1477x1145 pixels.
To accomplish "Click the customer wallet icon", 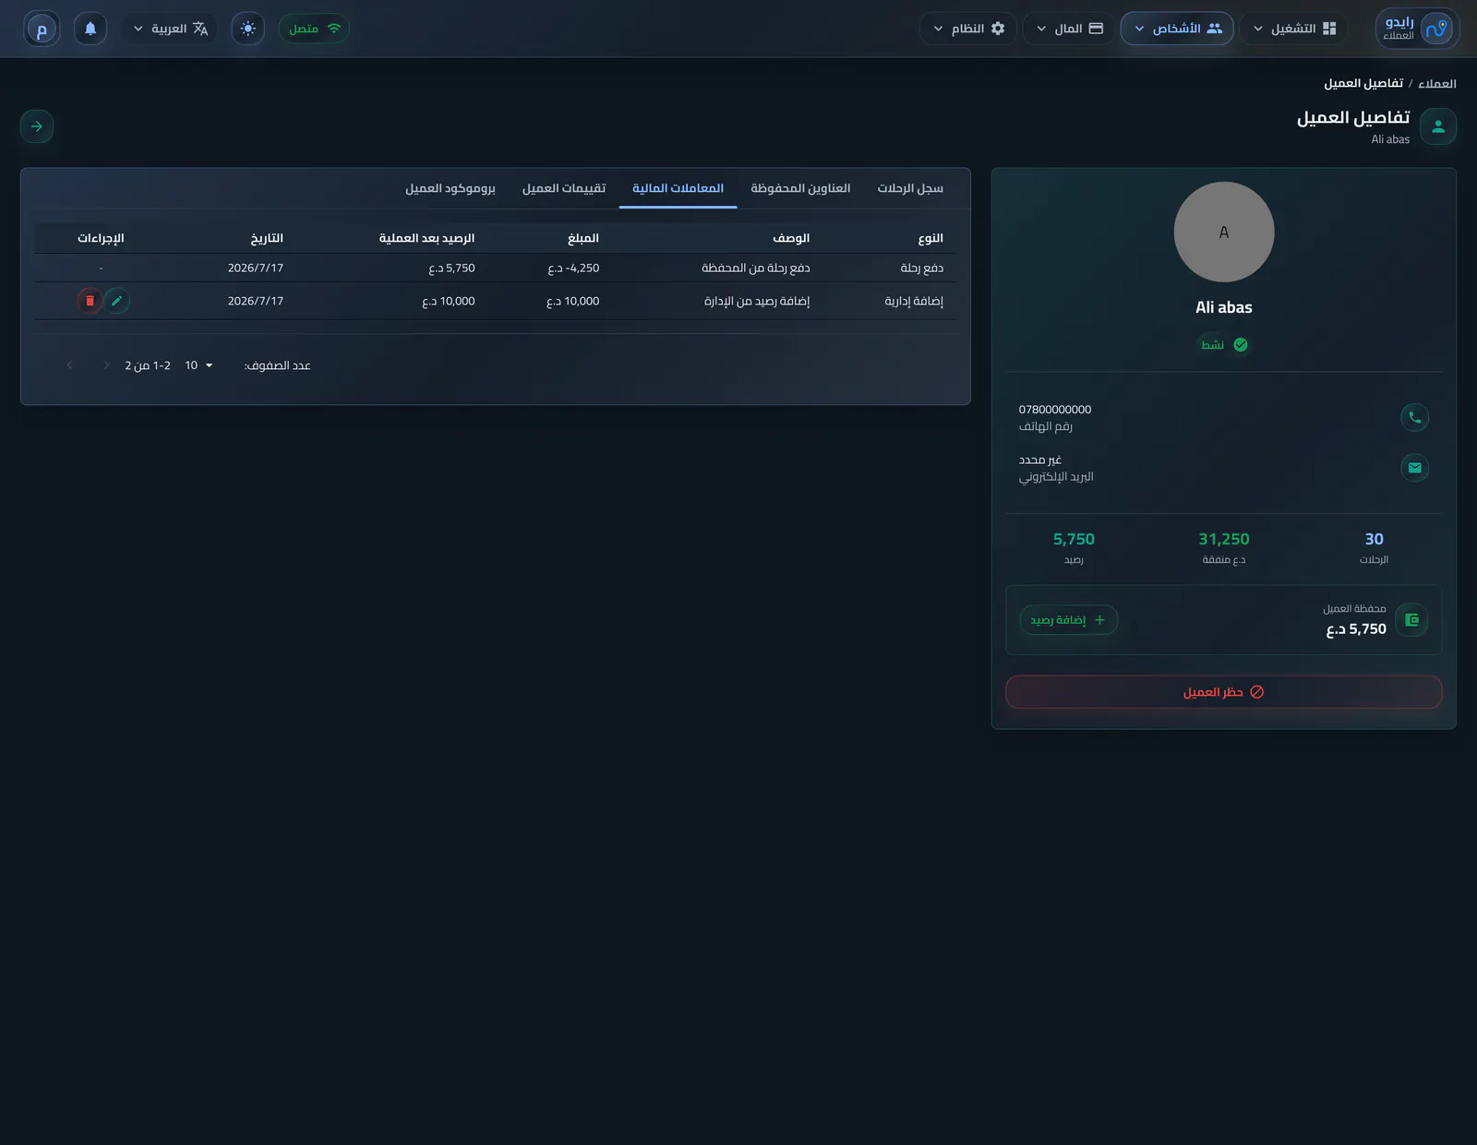I will tap(1411, 620).
